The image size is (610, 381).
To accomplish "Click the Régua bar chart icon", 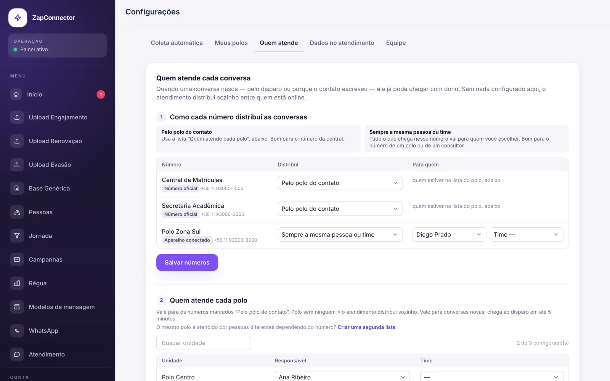I will click(x=17, y=283).
